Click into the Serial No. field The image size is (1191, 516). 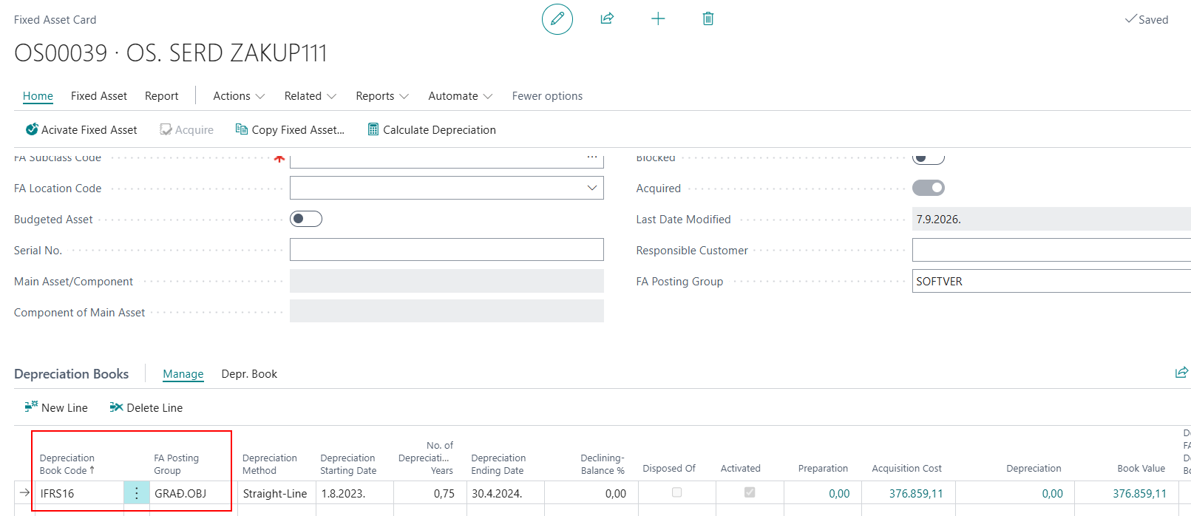tap(447, 250)
